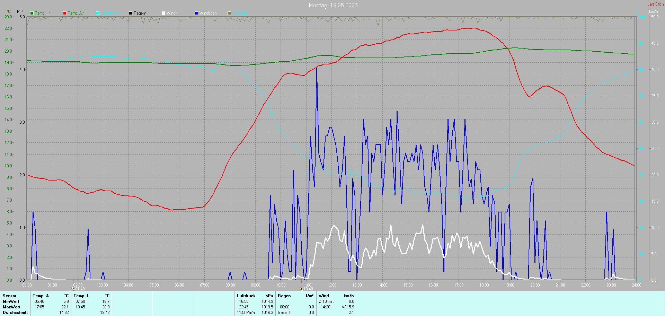Click the Wind header in statistics table
The width and height of the screenshot is (665, 316).
323,296
